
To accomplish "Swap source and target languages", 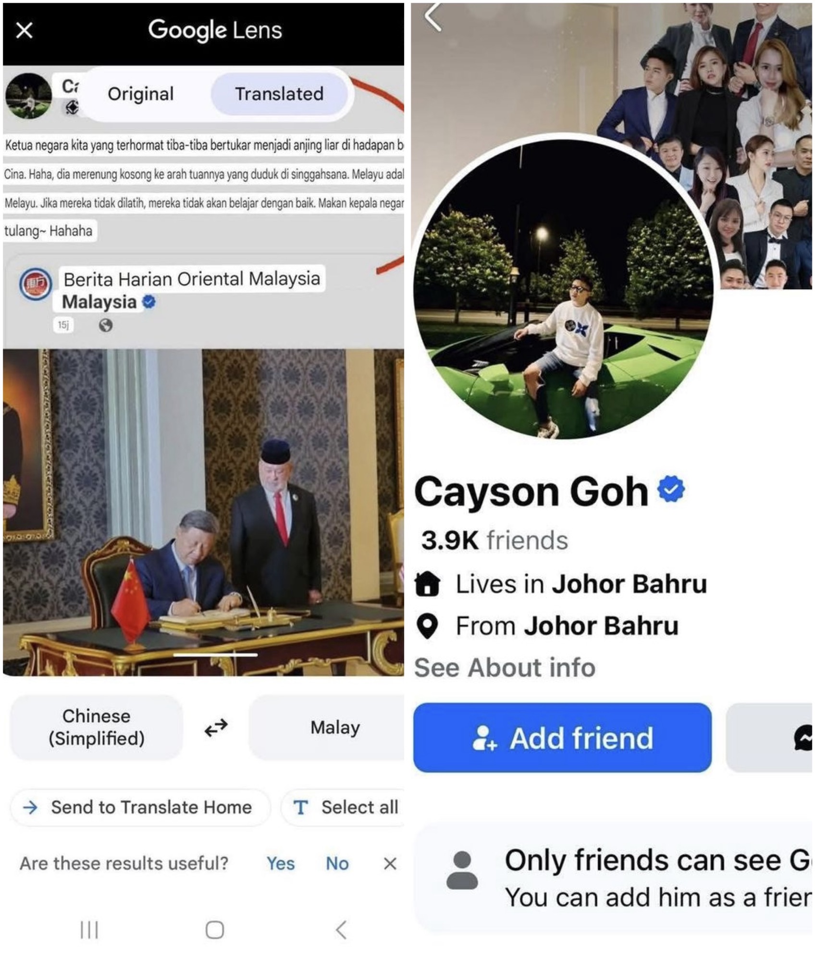I will click(216, 727).
